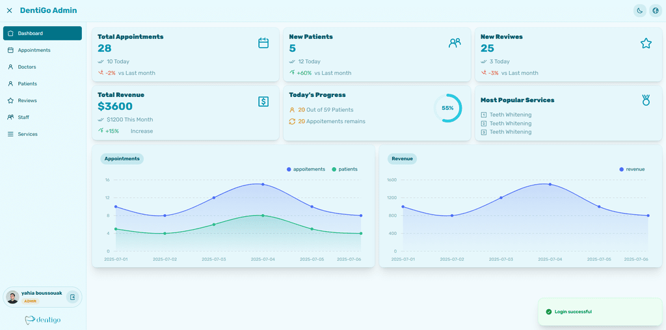Click the star icon on New Reviews card
This screenshot has height=330, width=666.
(646, 43)
